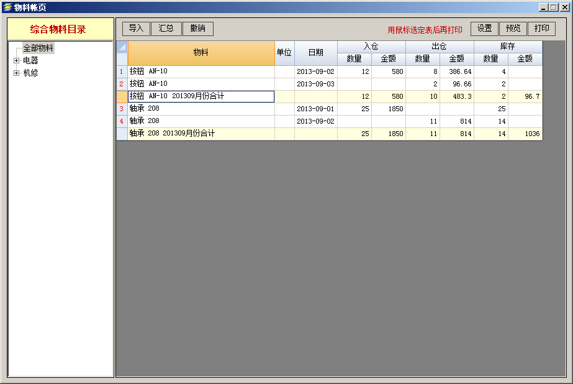Click the 导入 import button
Viewport: 573px width, 384px height.
tap(136, 29)
